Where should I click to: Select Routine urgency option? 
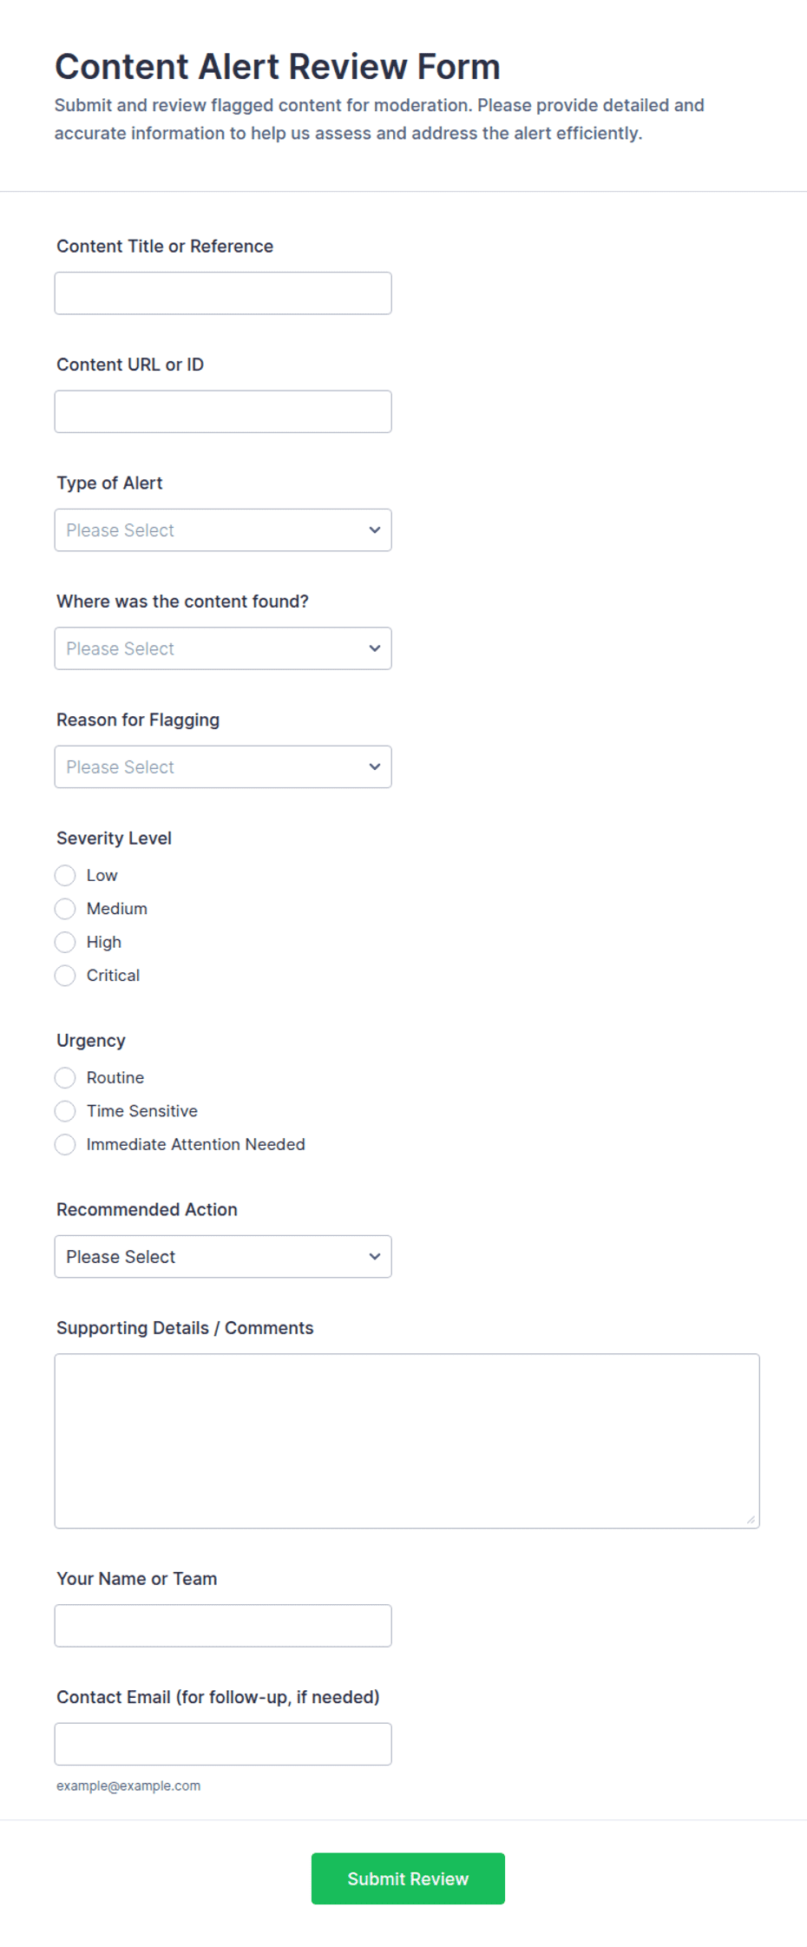[x=65, y=1078]
